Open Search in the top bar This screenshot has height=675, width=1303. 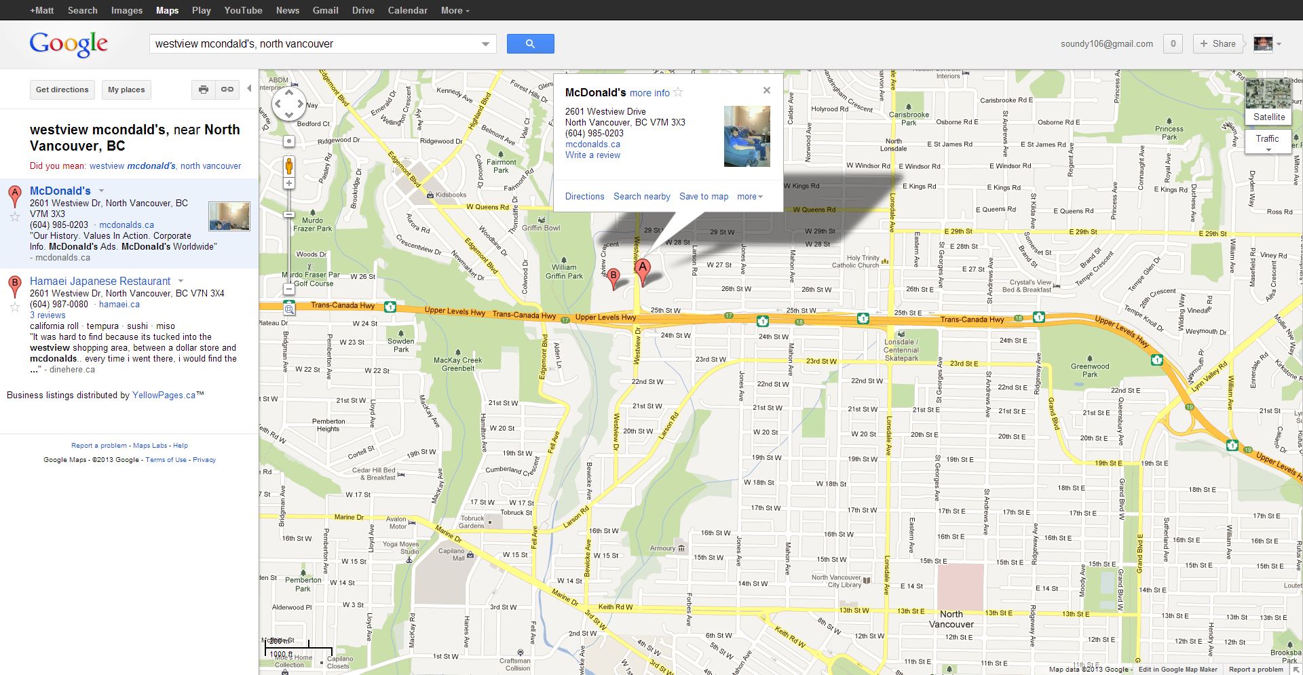coord(83,10)
